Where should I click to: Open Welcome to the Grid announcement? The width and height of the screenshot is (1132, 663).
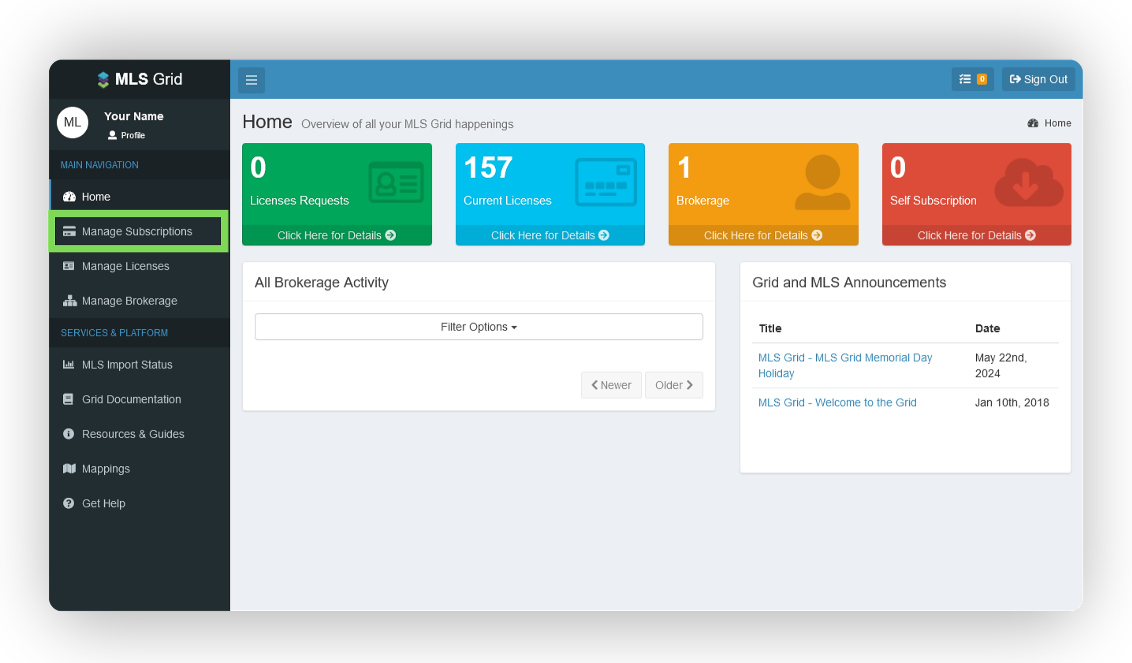pos(838,403)
